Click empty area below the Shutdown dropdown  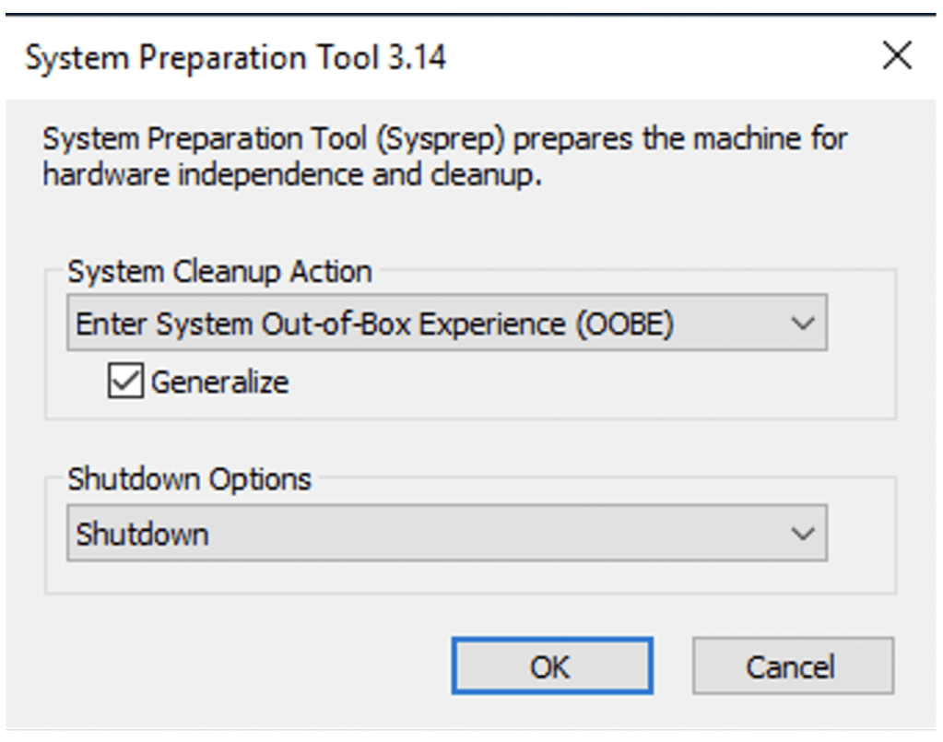point(461,577)
